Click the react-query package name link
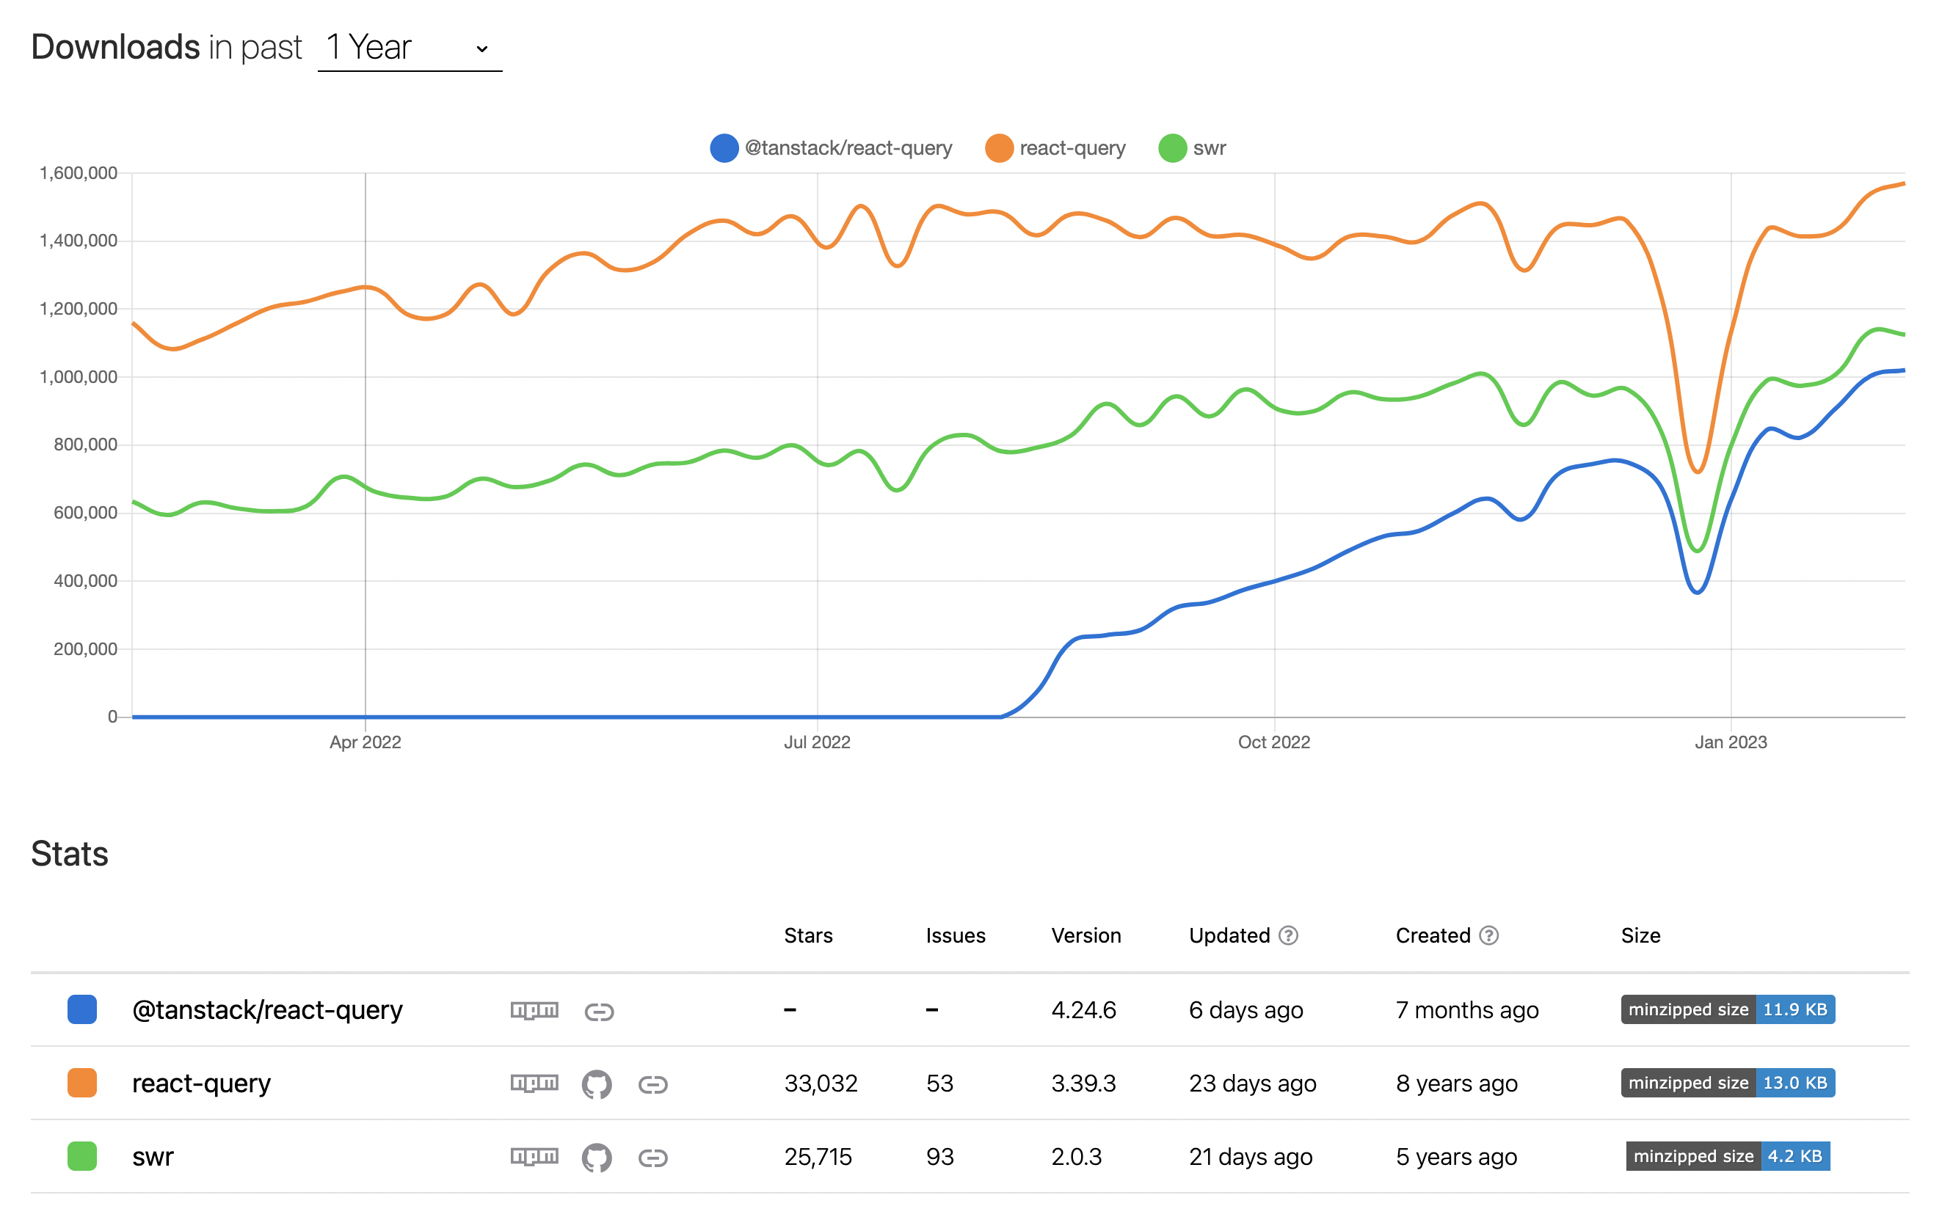This screenshot has height=1206, width=1942. tap(201, 1083)
